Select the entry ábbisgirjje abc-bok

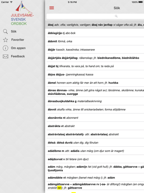click(95, 33)
